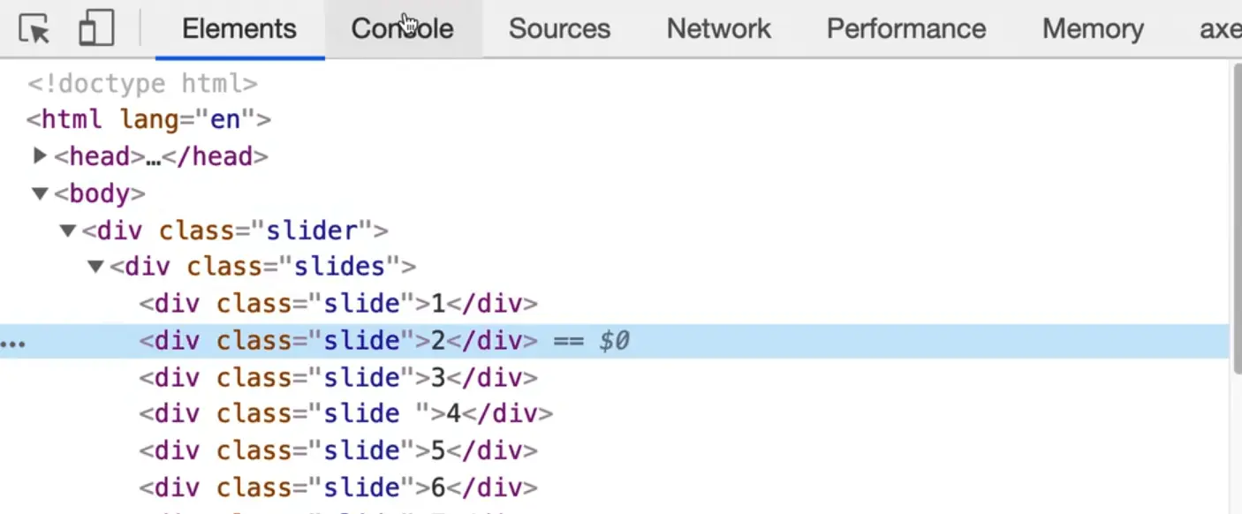Open the Performance tab
The image size is (1242, 514).
(x=905, y=29)
